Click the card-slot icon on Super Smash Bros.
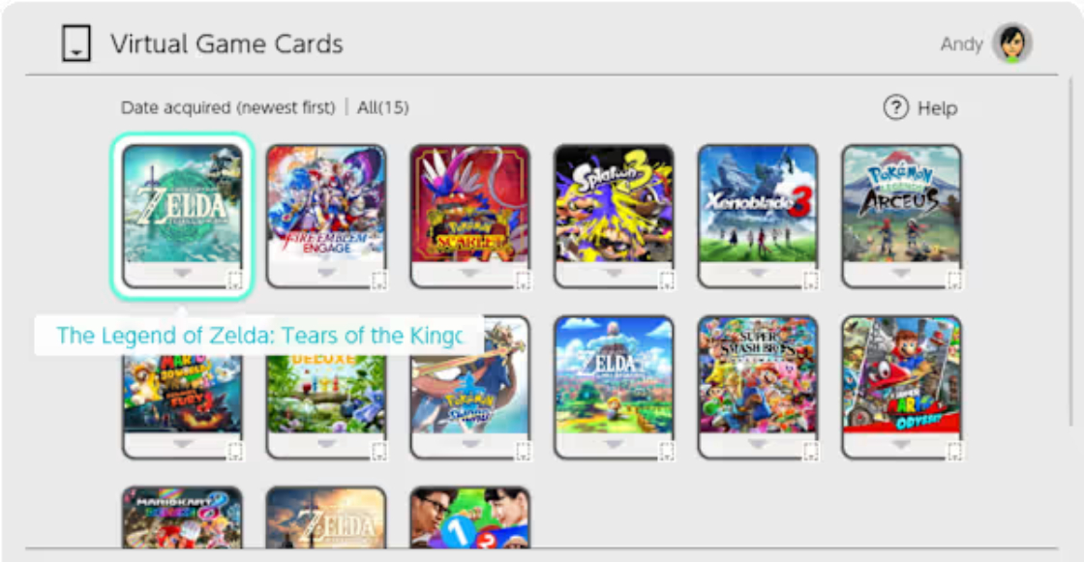Screen dimensions: 1084x562 click(x=810, y=452)
